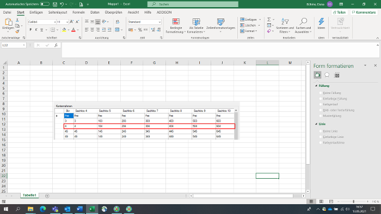Open Sortieren und Filtern

point(285,26)
